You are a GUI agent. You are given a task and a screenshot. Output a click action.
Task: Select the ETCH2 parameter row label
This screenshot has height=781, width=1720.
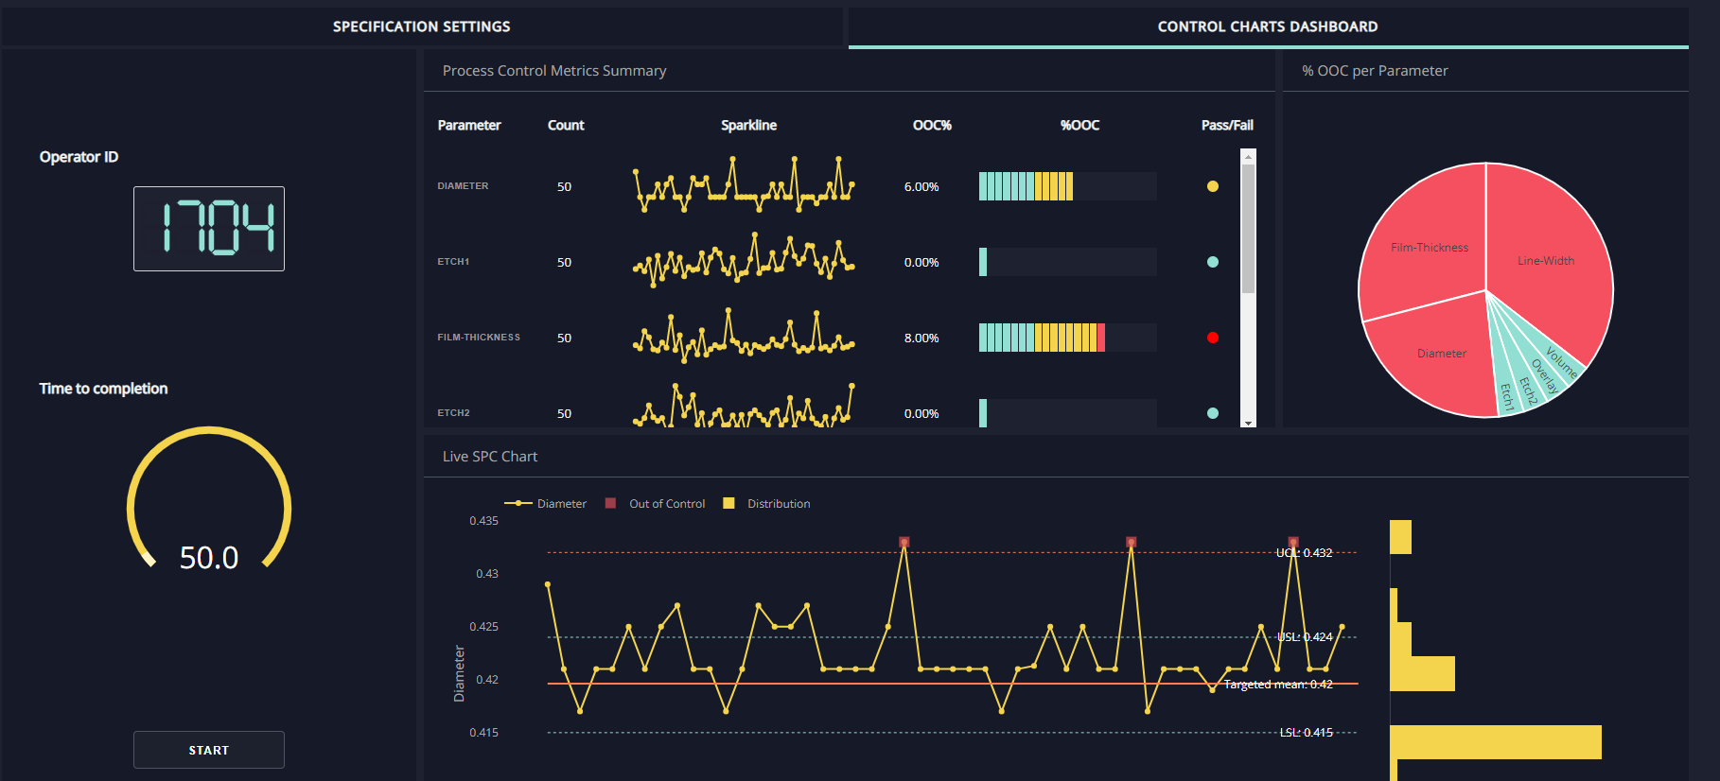click(453, 413)
